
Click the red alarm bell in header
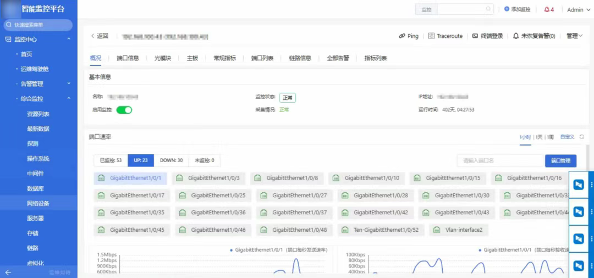click(546, 9)
